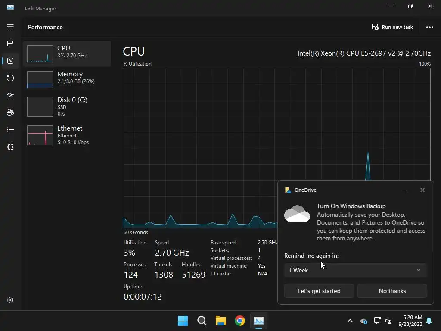The width and height of the screenshot is (441, 331).
Task: Click the Task Manager title bar icon
Action: point(10,8)
